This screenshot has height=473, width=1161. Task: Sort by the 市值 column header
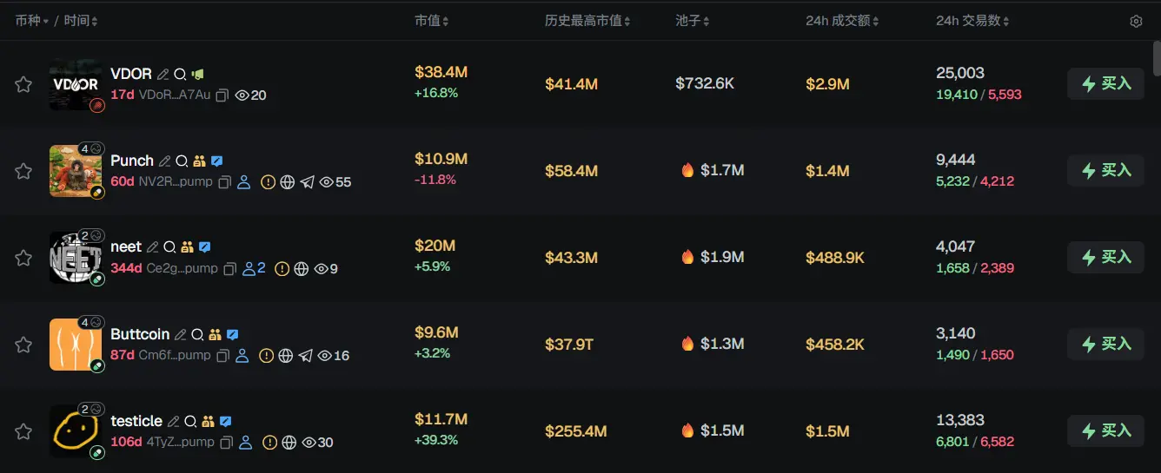point(431,21)
